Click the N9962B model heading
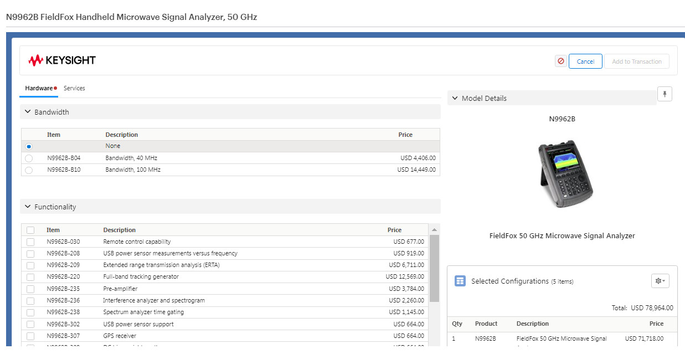The height and width of the screenshot is (354, 685). (x=562, y=119)
